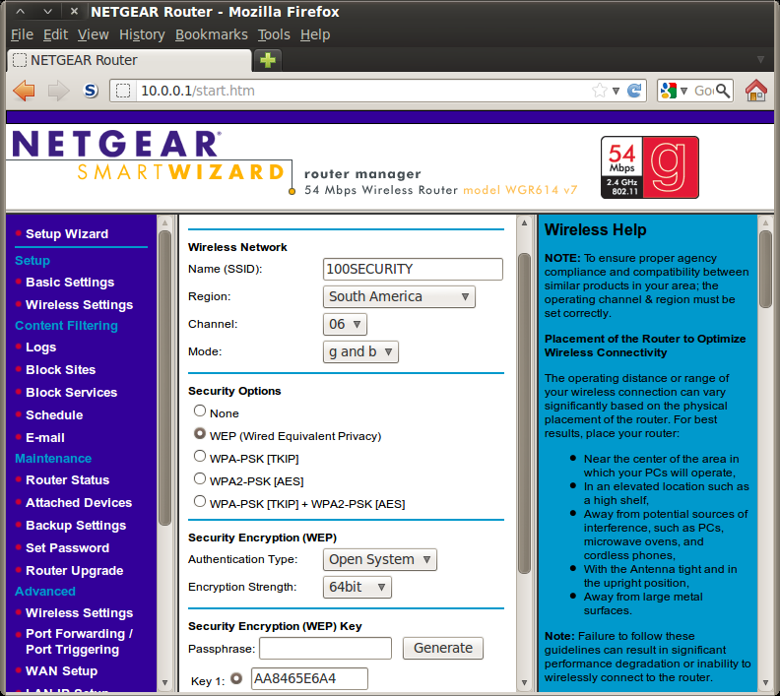The image size is (780, 696).
Task: Click the Name (SSID) input field
Action: [413, 269]
